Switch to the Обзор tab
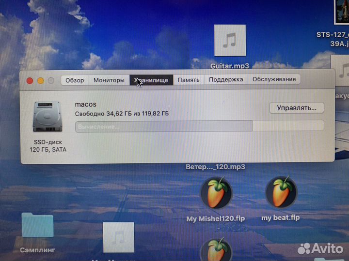The height and width of the screenshot is (261, 349). (75, 80)
